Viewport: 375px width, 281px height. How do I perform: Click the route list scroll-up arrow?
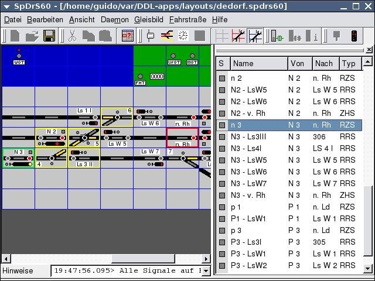pyautogui.click(x=367, y=62)
